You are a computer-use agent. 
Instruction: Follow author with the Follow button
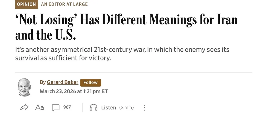tap(90, 82)
